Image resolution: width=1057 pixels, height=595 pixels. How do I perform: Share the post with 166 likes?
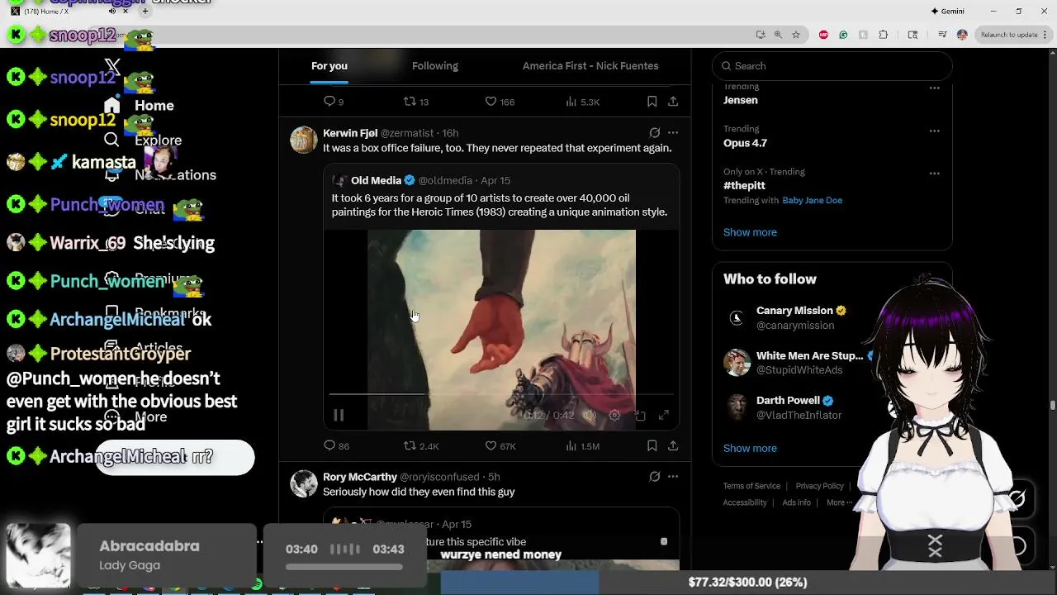click(673, 102)
